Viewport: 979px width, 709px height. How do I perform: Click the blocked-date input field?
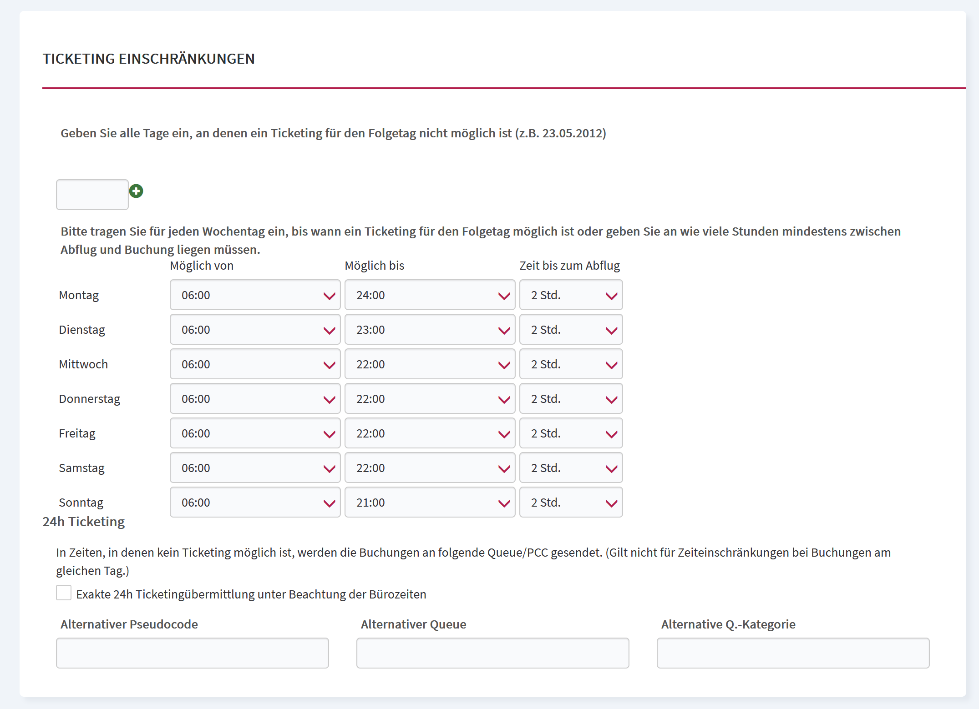click(92, 195)
